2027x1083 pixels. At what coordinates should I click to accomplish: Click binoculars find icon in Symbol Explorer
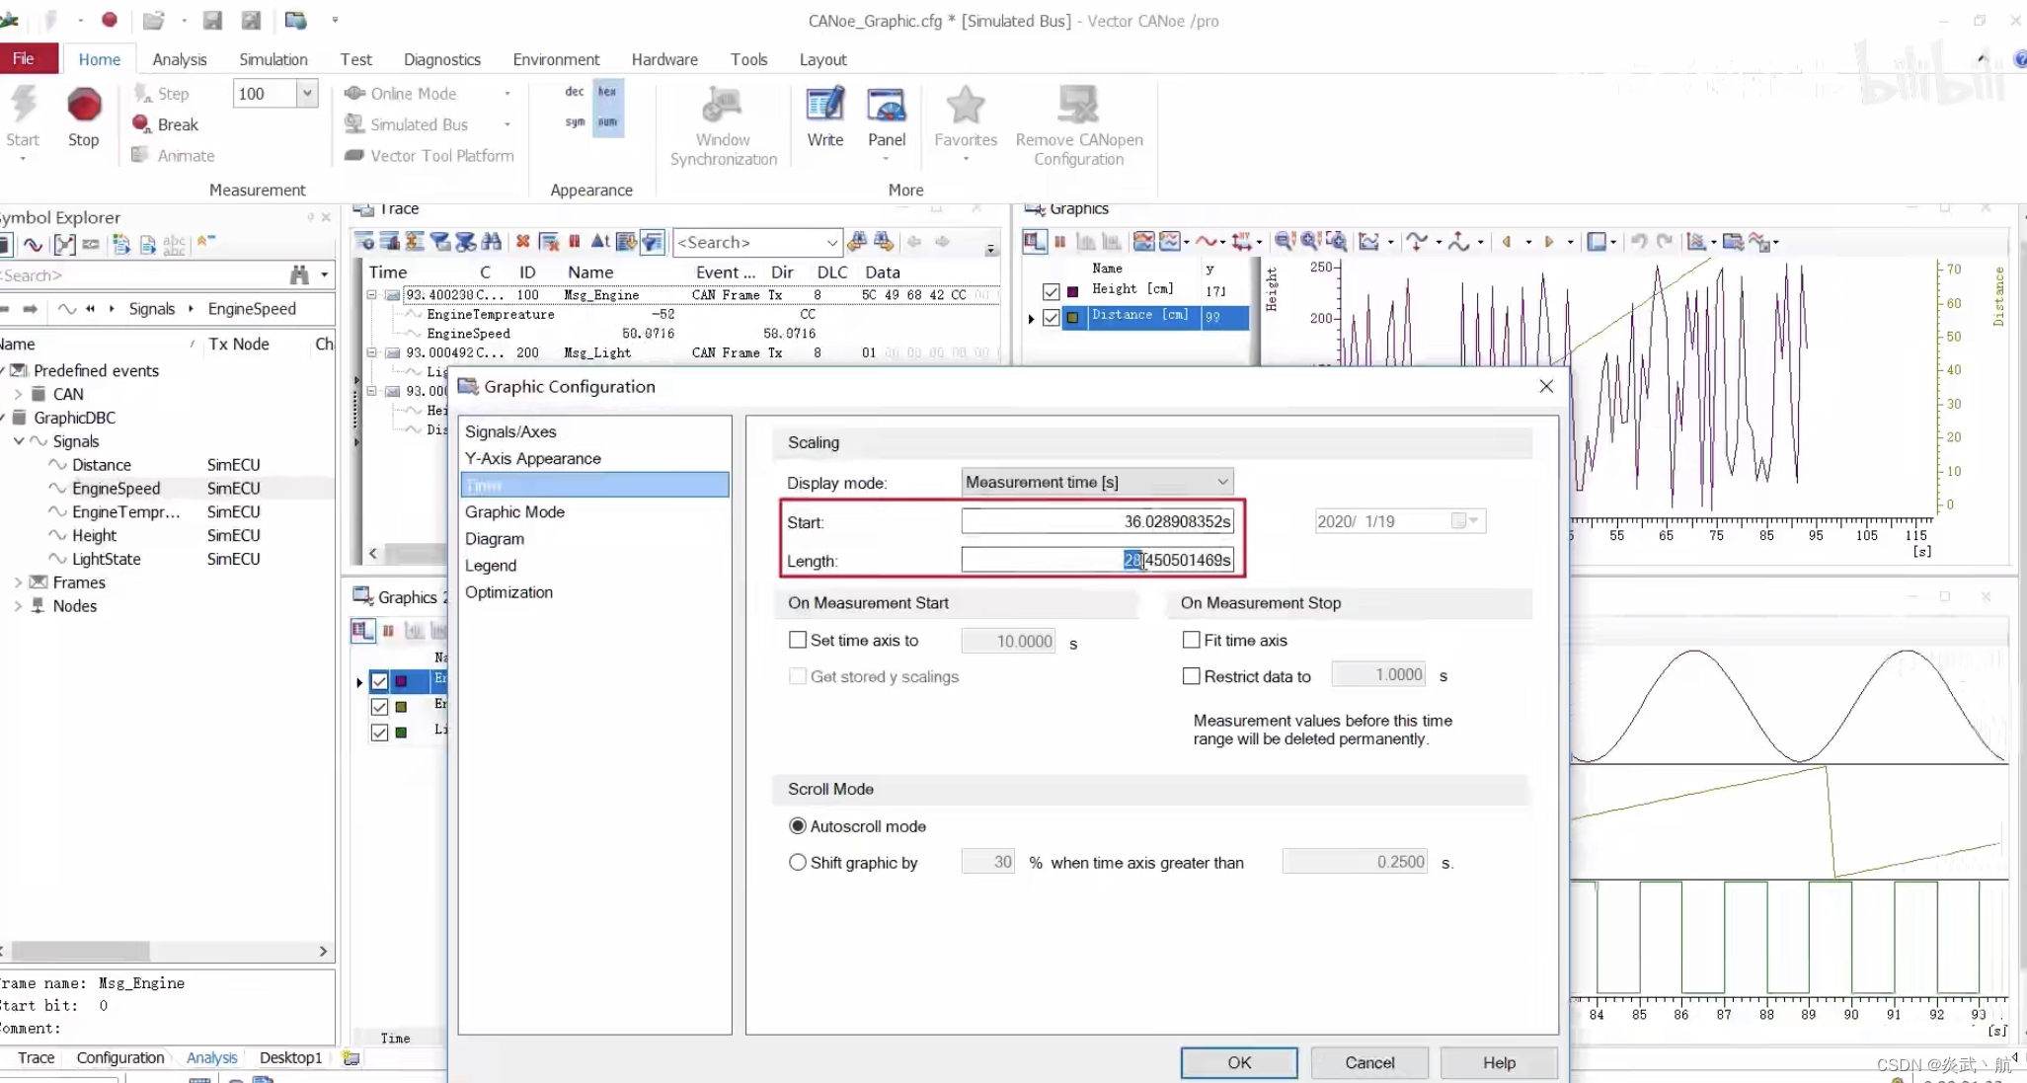299,275
